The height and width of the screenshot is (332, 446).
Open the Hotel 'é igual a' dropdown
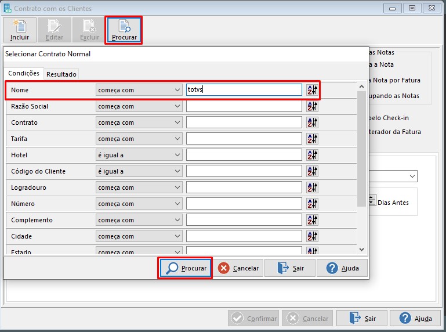click(x=139, y=155)
